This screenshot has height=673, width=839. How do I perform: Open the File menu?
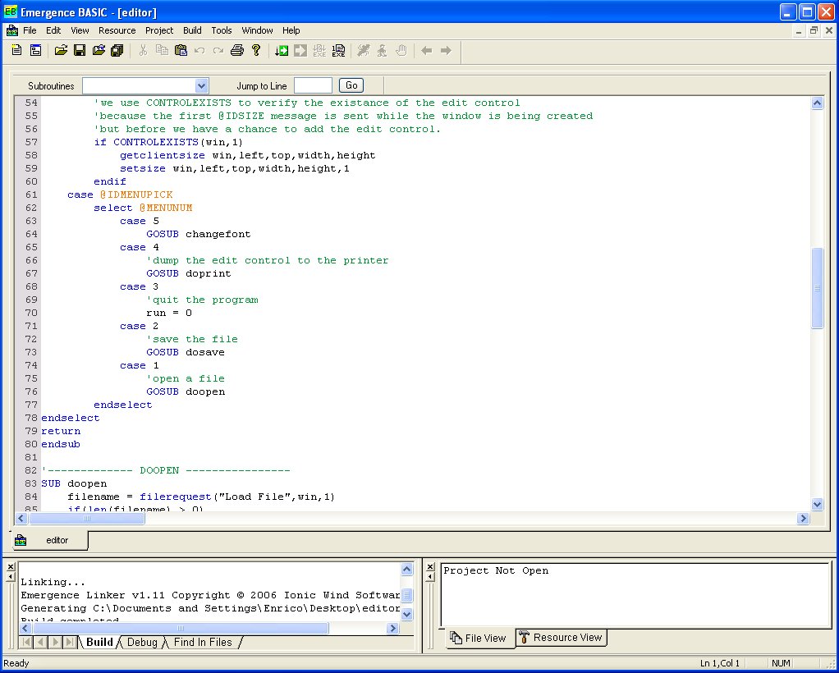[30, 30]
